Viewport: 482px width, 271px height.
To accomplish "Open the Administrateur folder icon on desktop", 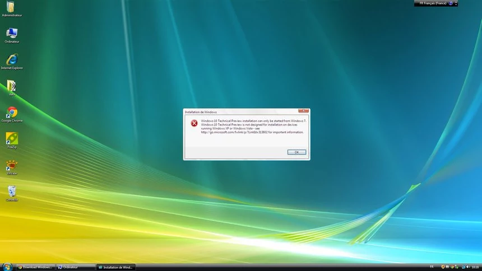I will 12,8.
